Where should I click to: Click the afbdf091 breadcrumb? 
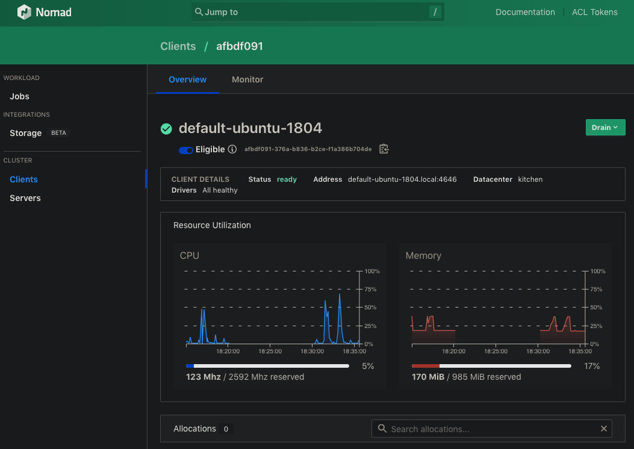[x=240, y=46]
